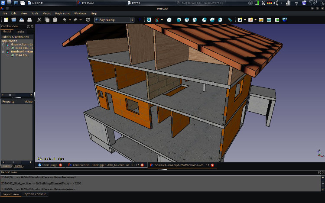Switch to the Tasks tab
Viewport: 325px width, 203px height.
coord(20,32)
